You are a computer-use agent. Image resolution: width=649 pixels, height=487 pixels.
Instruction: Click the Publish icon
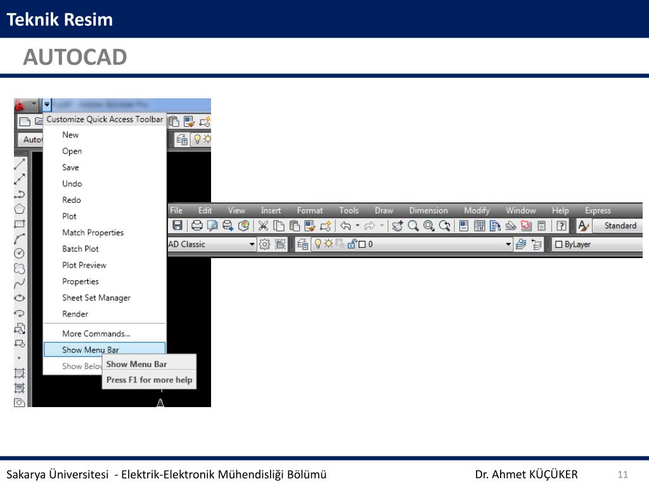[x=244, y=225]
